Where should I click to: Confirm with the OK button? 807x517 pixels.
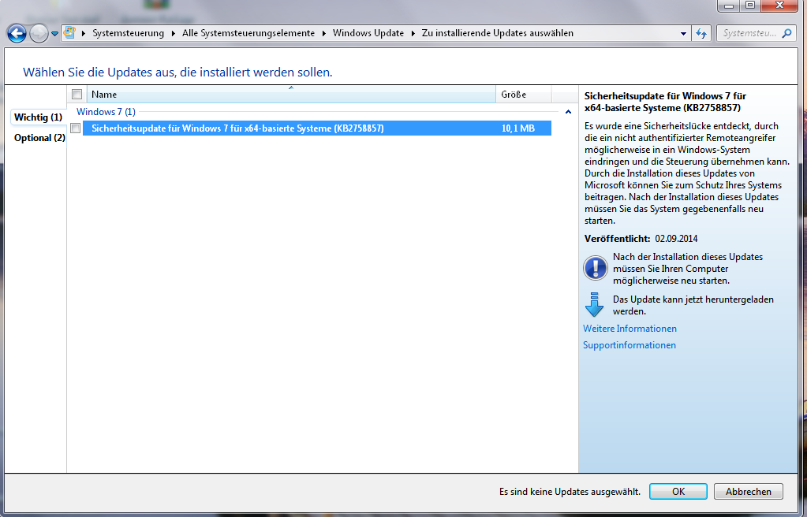point(678,492)
